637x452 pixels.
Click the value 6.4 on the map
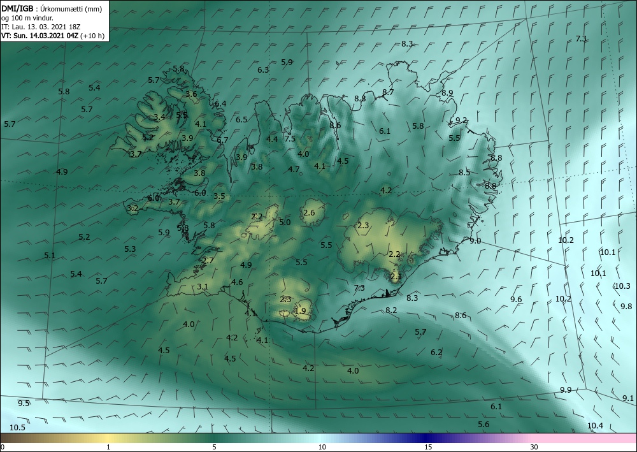220,104
